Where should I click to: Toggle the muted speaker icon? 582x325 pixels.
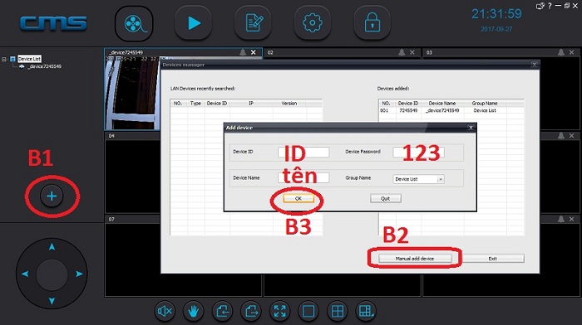[x=165, y=311]
